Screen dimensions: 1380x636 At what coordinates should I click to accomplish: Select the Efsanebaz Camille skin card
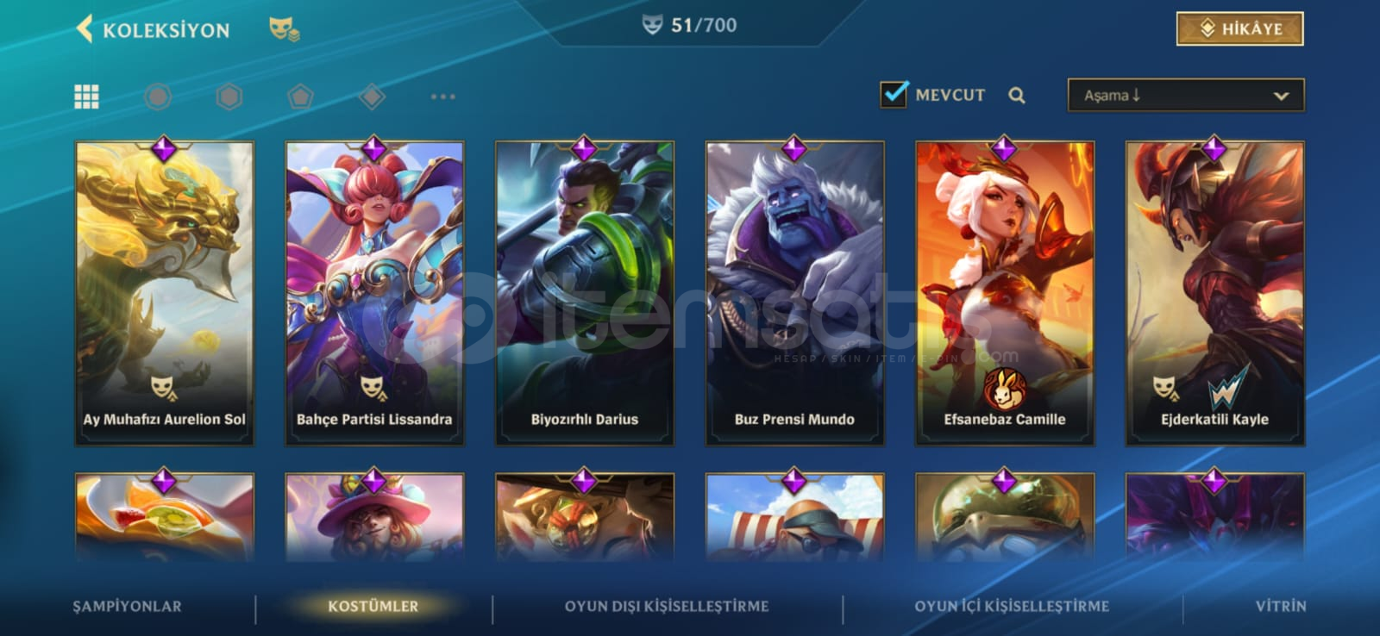point(1005,293)
